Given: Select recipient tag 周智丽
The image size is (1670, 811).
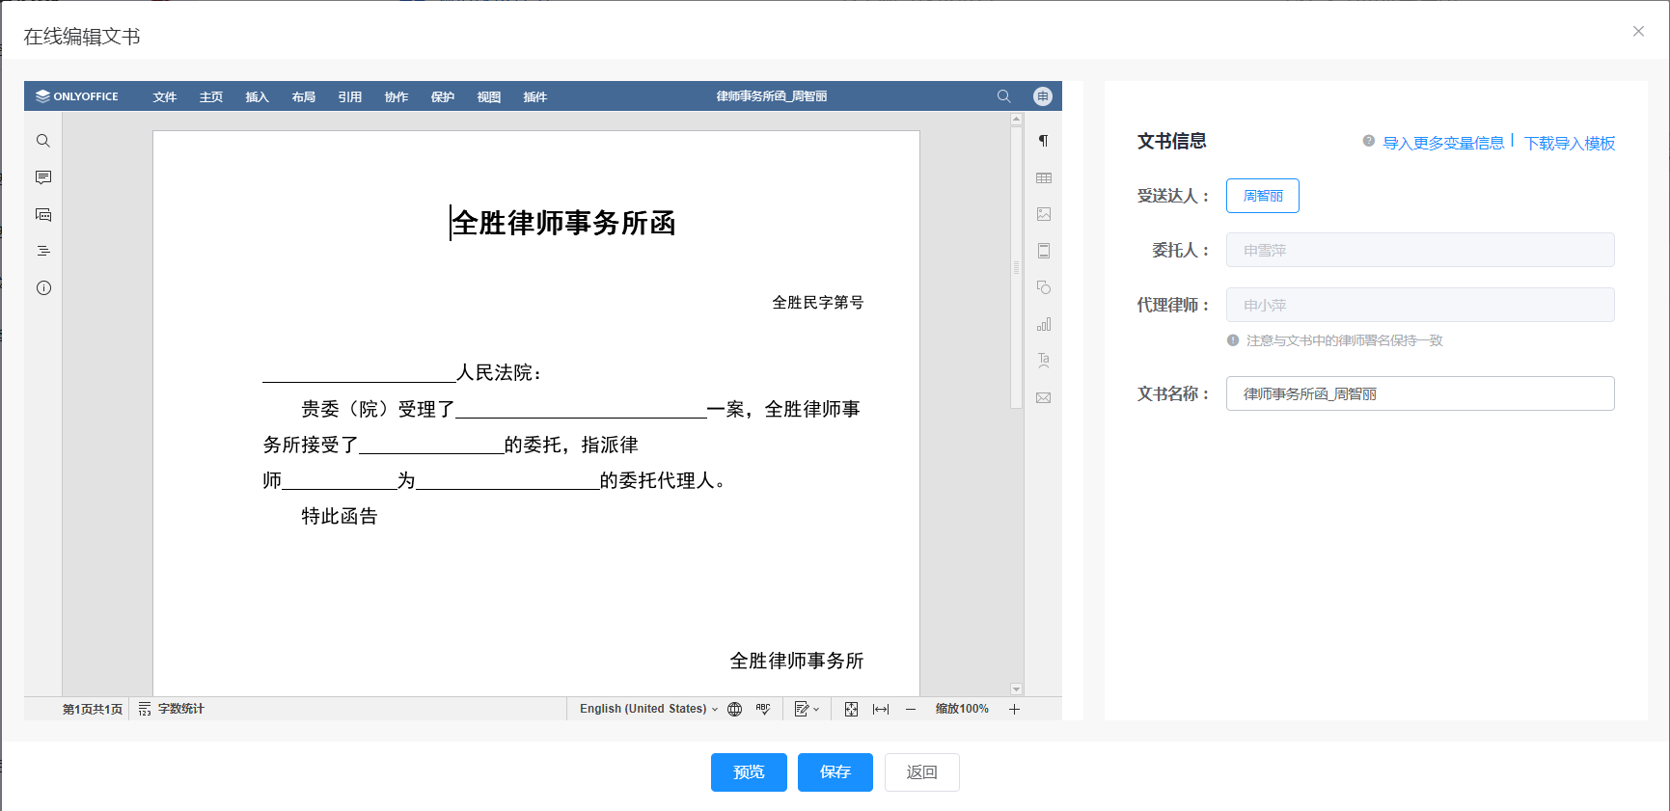Looking at the screenshot, I should [x=1263, y=196].
